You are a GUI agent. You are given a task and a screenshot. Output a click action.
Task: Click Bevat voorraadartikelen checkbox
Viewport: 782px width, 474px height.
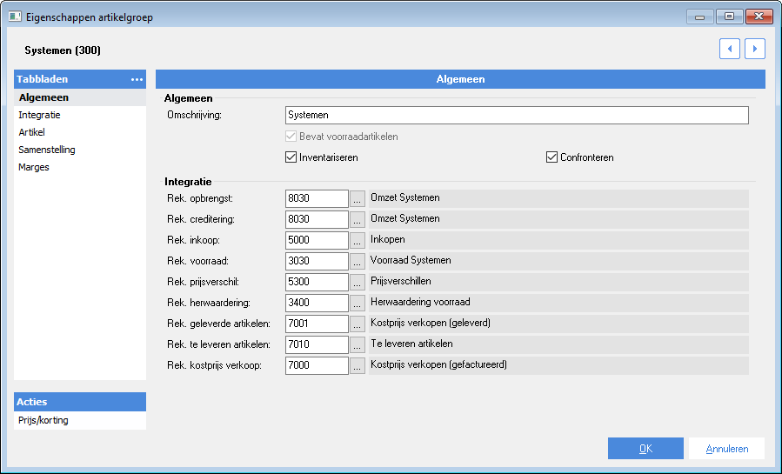coord(291,136)
